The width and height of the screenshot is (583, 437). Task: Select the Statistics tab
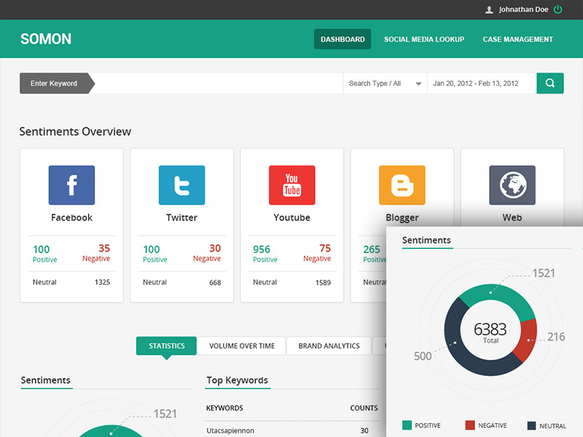tap(166, 346)
